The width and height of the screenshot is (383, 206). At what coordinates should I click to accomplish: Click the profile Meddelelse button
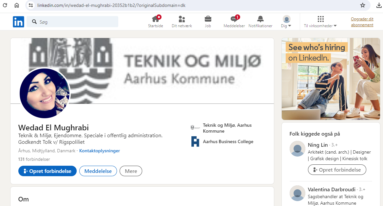[x=98, y=171]
